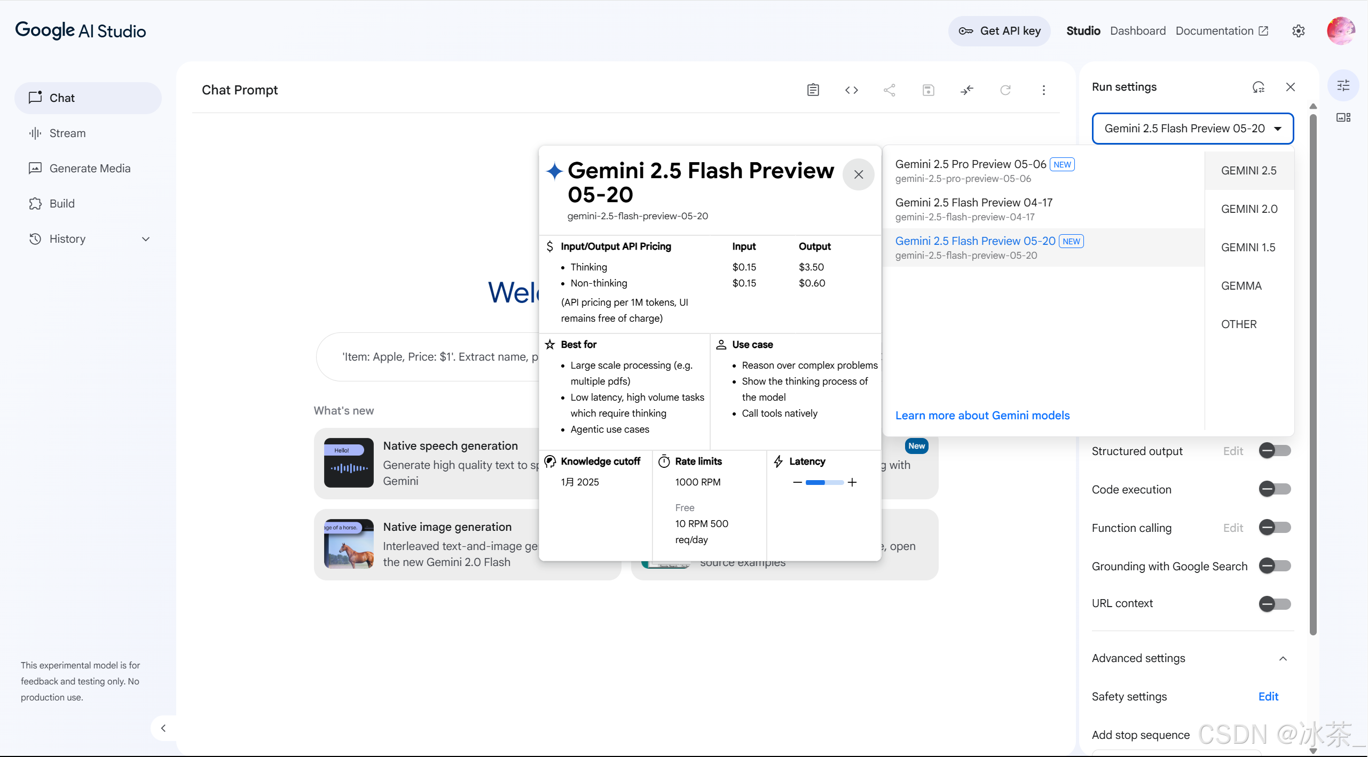Viewport: 1368px width, 757px height.
Task: Open the three-dot more options menu
Action: tap(1043, 90)
